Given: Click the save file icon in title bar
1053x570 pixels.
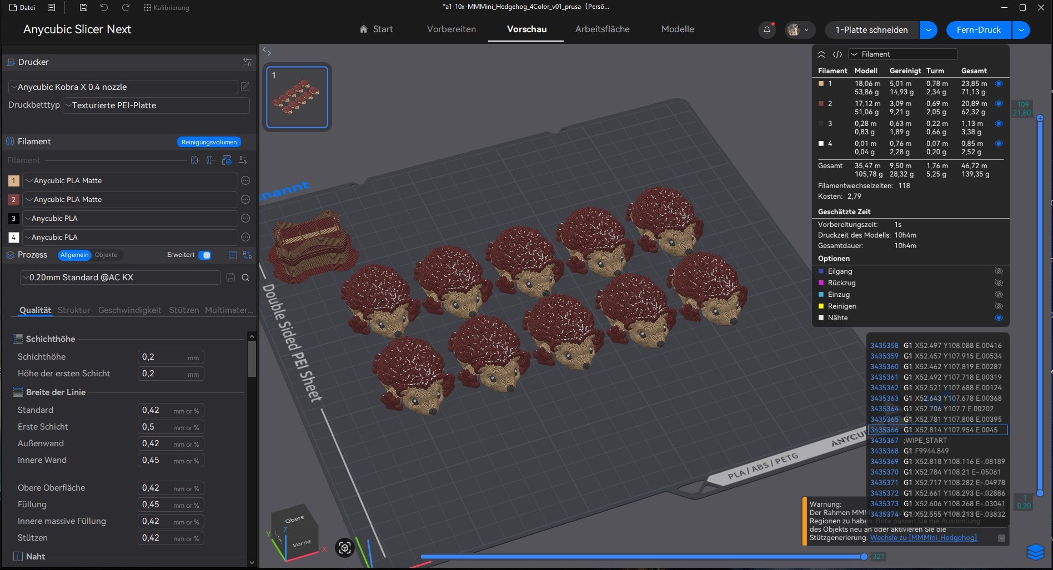Looking at the screenshot, I should pyautogui.click(x=83, y=8).
